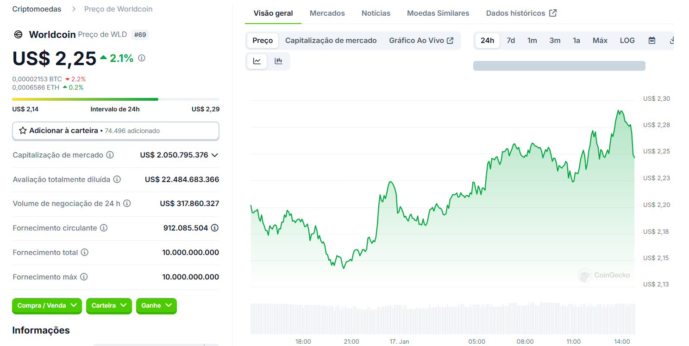Click the info icon beside 2.1% change
Viewport: 689px width, 346px height.
coord(142,58)
